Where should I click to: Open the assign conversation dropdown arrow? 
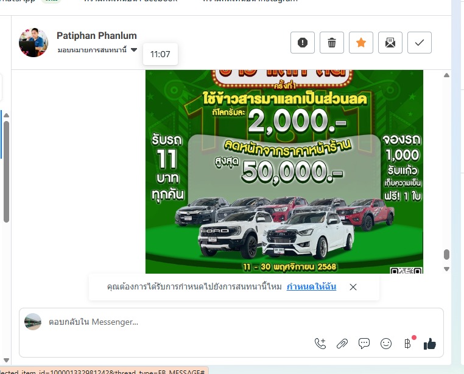point(134,50)
